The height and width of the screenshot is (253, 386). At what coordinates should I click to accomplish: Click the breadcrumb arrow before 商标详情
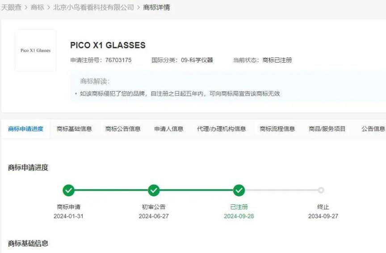138,8
